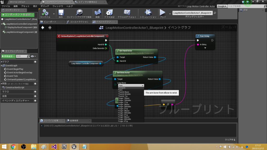
Task: Expand the Print String node options arrow
Action: point(205,48)
